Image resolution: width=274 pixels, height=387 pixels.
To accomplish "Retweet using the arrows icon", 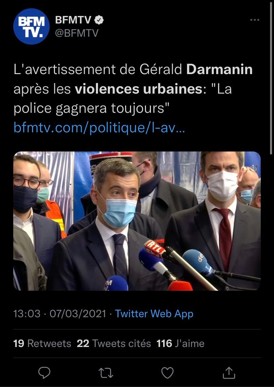I will (106, 373).
